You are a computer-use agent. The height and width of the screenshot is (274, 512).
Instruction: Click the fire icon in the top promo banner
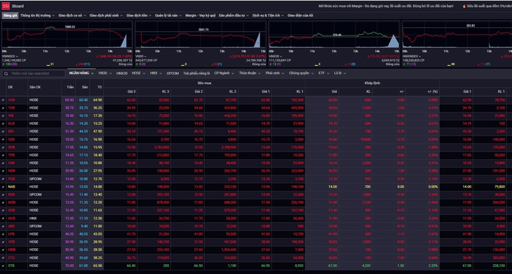pos(464,6)
